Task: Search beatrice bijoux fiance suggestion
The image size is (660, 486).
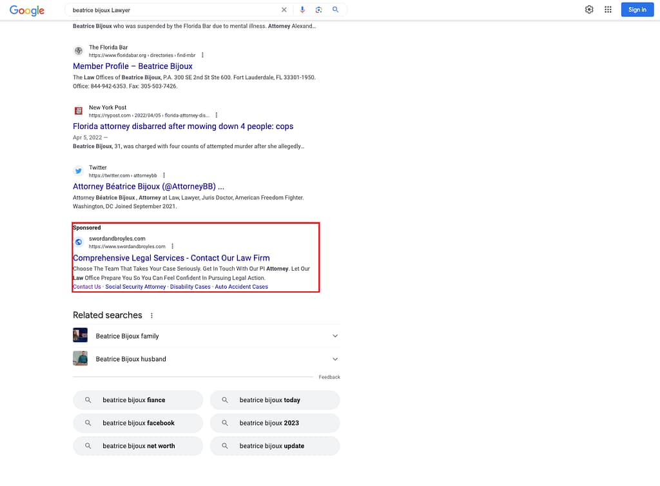Action: 138,400
